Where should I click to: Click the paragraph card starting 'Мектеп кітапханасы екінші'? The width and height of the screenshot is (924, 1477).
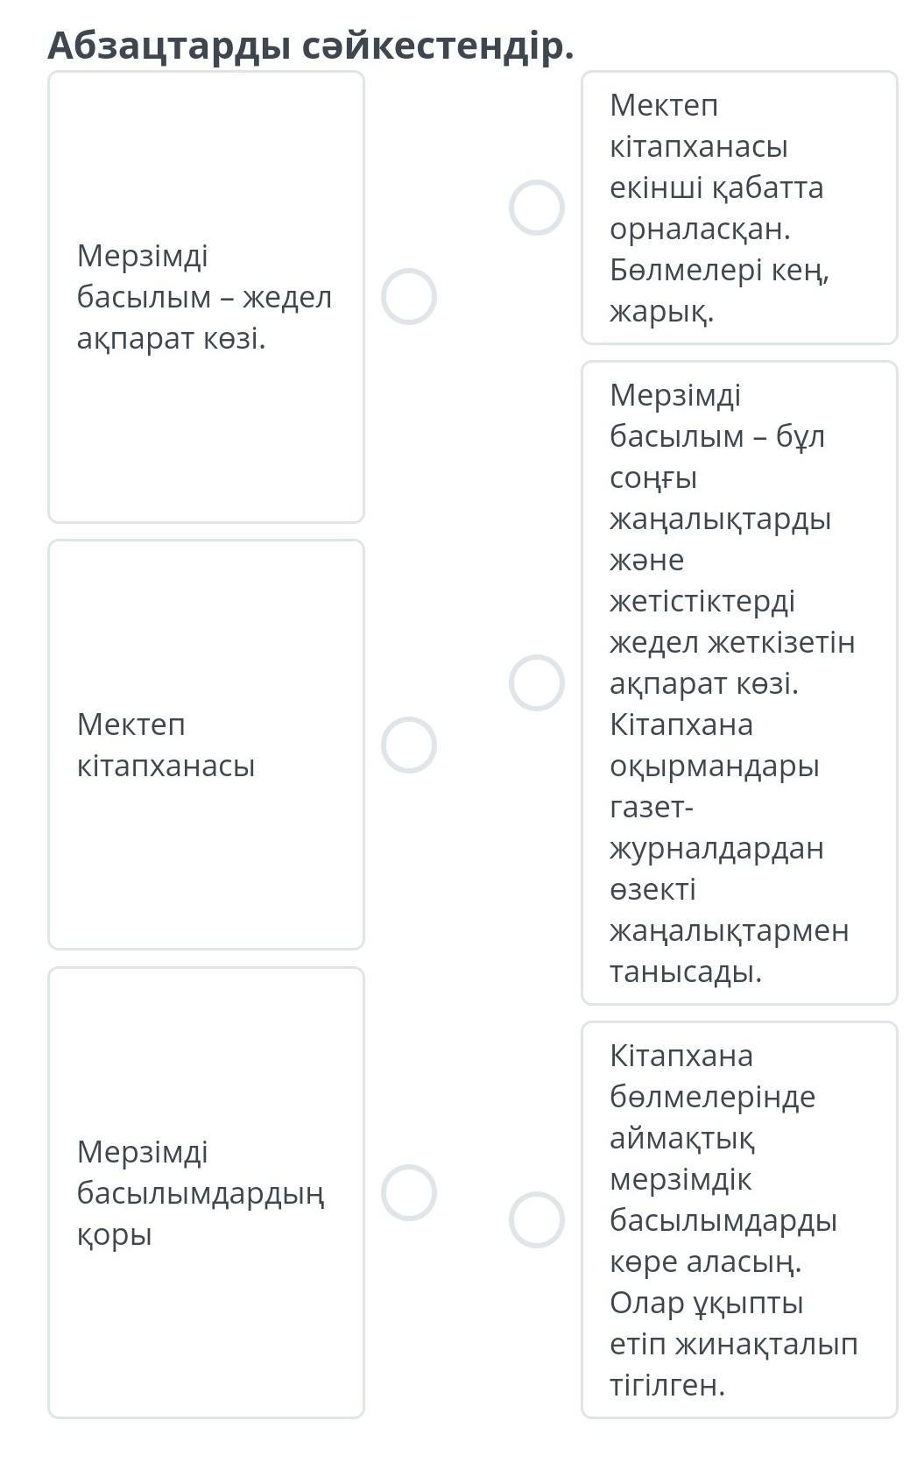739,208
